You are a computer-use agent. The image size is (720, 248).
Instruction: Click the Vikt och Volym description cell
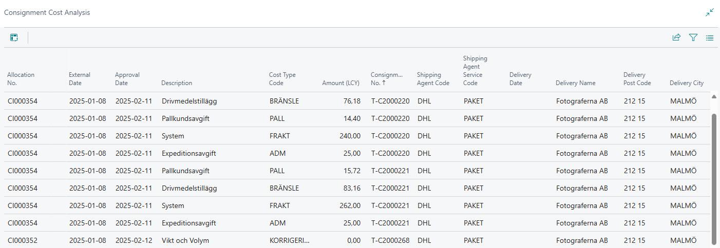point(185,240)
